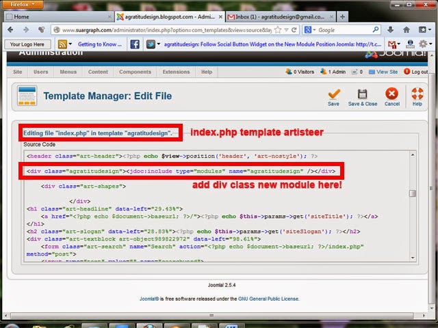Click the page horizontal scrollbar thumb

pyautogui.click(x=211, y=316)
